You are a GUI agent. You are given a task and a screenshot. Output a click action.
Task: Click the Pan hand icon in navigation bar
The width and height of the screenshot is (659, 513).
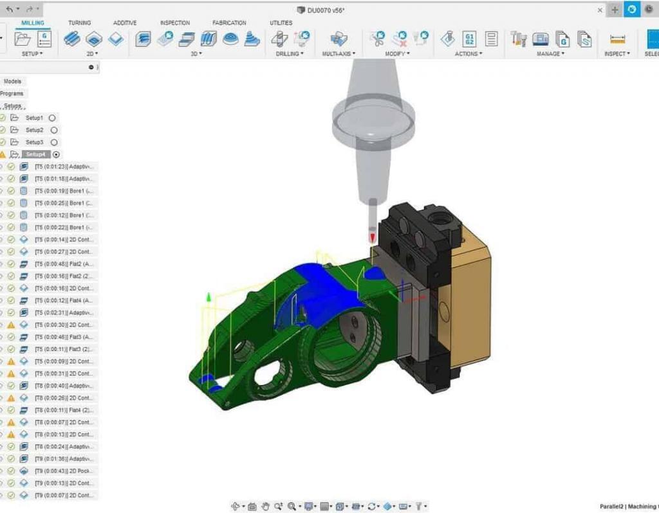tap(265, 507)
